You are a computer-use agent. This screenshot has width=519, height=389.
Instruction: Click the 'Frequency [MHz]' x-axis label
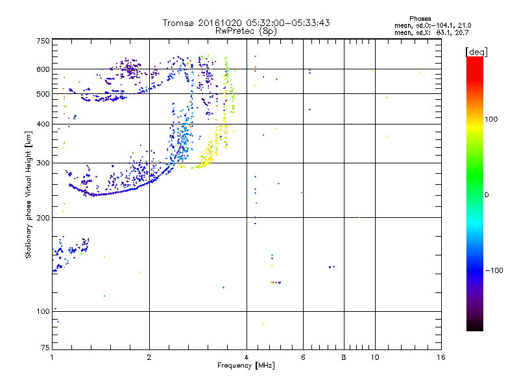tap(246, 366)
